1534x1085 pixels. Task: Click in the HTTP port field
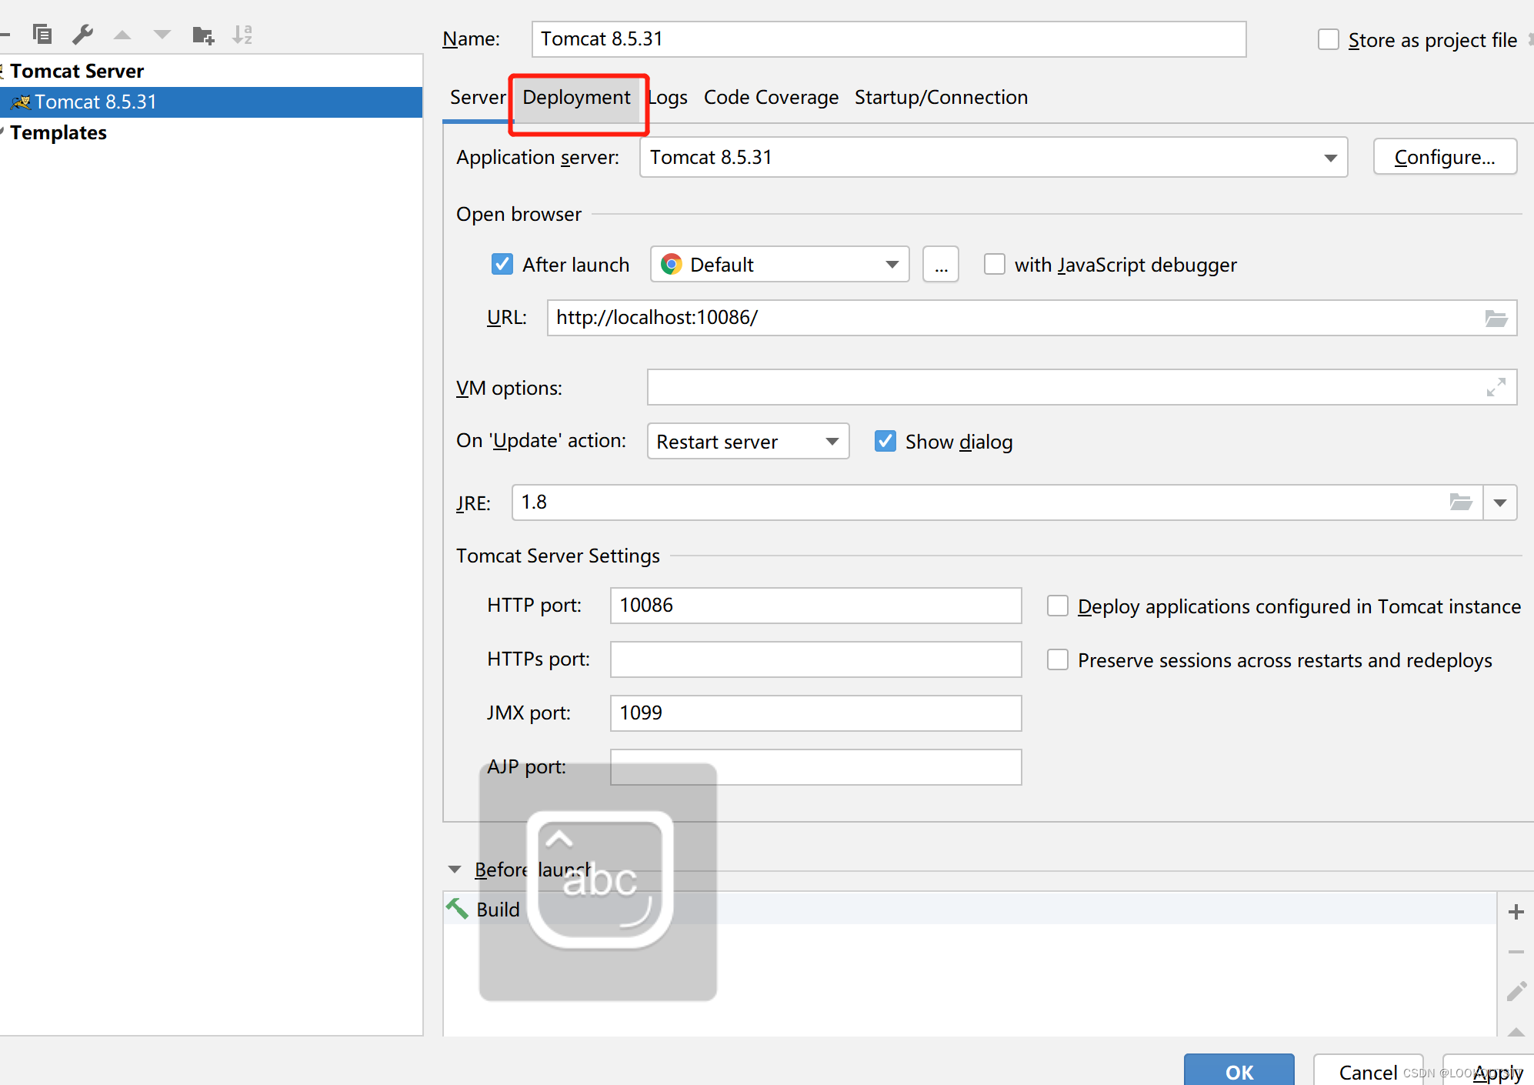[815, 606]
